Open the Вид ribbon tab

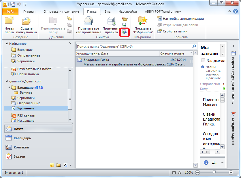point(107,11)
